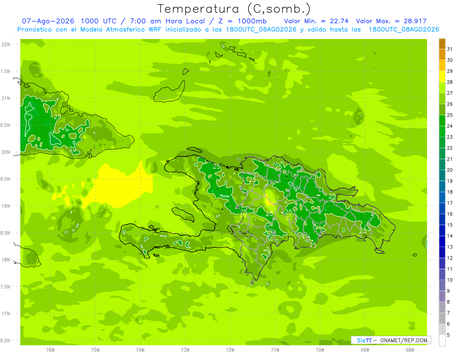This screenshot has height=355, width=460.
Task: Select legend swatch between 10 and 11
Action: click(442, 274)
